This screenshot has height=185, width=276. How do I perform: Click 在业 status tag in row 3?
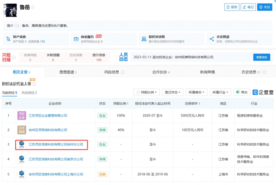tap(102, 144)
